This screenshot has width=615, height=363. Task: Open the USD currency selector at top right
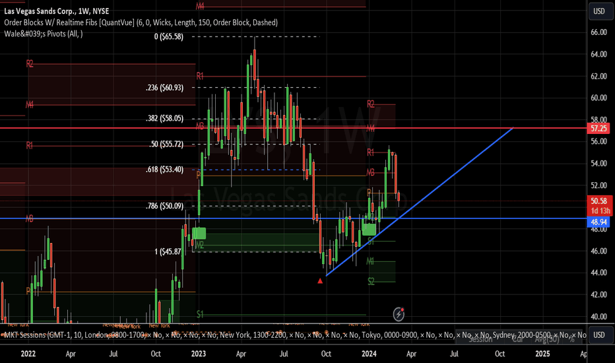[x=599, y=11]
